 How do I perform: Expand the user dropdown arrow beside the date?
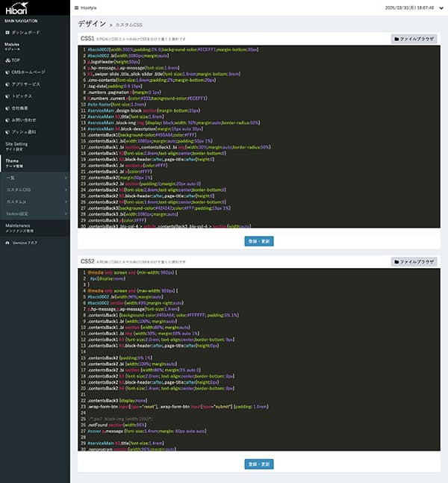click(x=439, y=7)
